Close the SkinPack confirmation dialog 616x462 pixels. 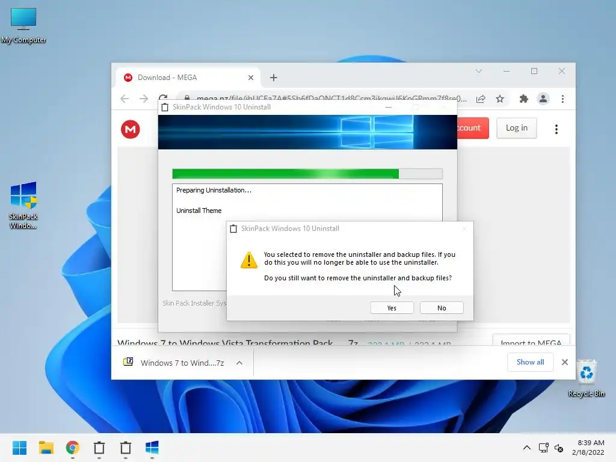(464, 229)
